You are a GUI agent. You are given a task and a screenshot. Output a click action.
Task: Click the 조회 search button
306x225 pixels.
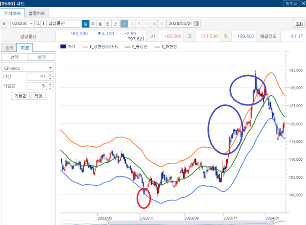tap(299, 24)
